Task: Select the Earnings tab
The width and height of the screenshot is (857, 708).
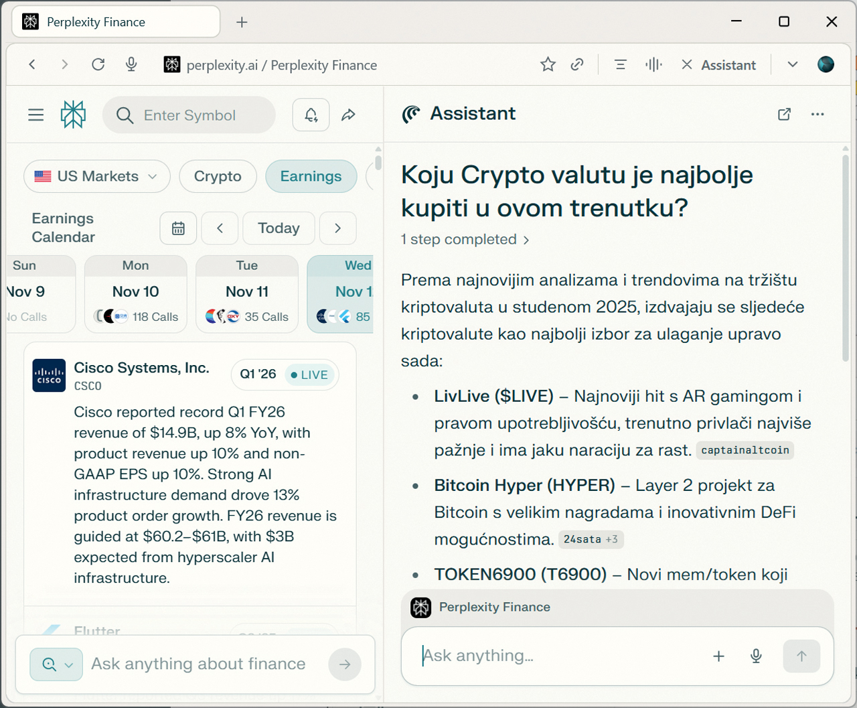Action: [x=311, y=176]
